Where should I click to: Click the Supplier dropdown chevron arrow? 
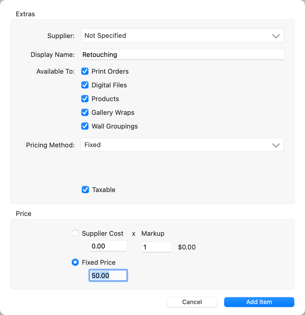point(276,36)
